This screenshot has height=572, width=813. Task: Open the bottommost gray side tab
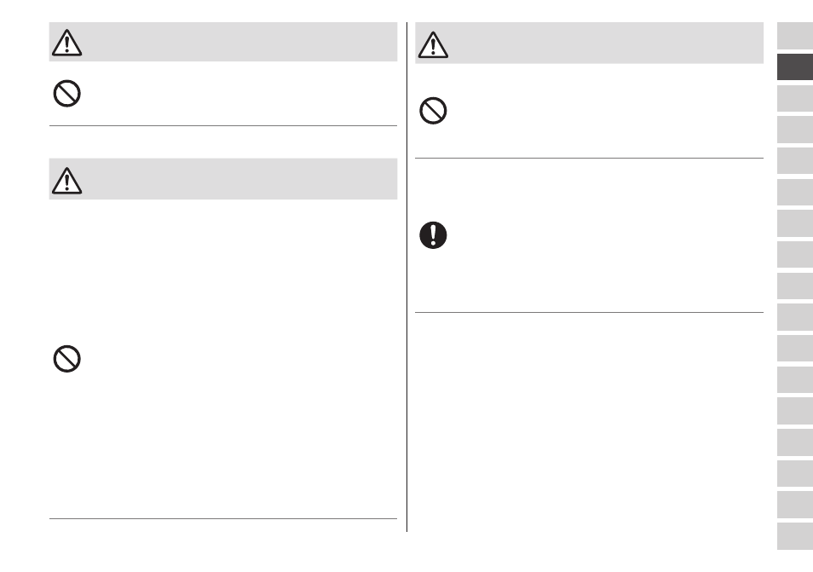pyautogui.click(x=795, y=536)
